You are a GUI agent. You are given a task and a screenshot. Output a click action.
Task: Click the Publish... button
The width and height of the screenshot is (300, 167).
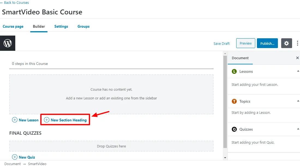[x=267, y=43]
